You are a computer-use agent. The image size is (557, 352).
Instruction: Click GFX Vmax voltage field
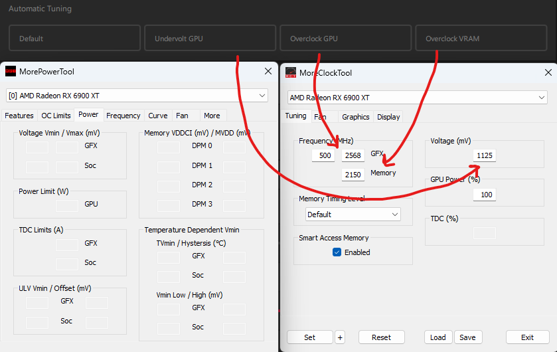click(67, 147)
